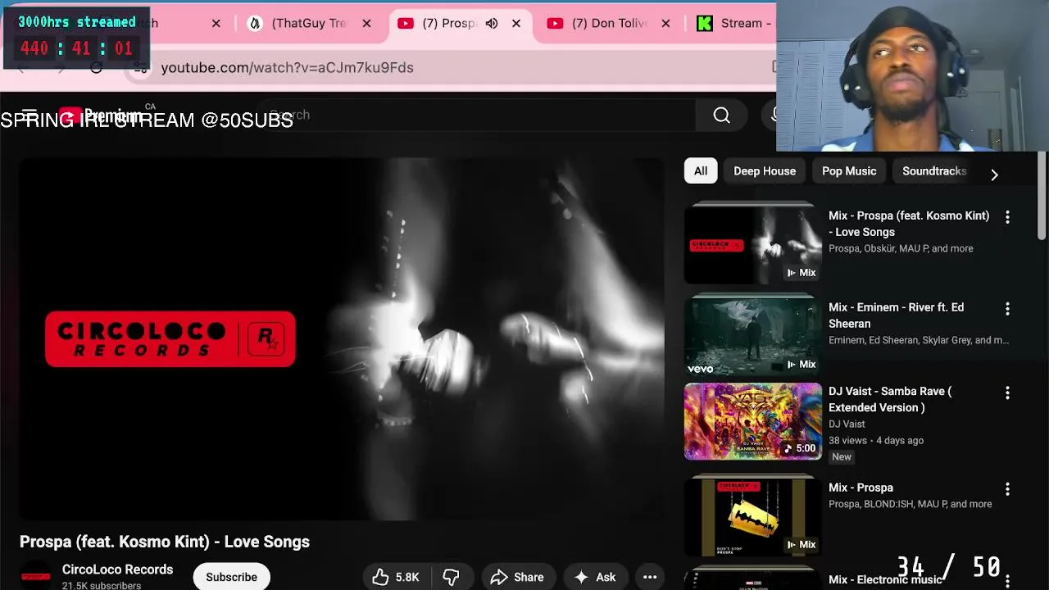Open options menu for Mix - Prospa Love Songs

click(x=1007, y=217)
